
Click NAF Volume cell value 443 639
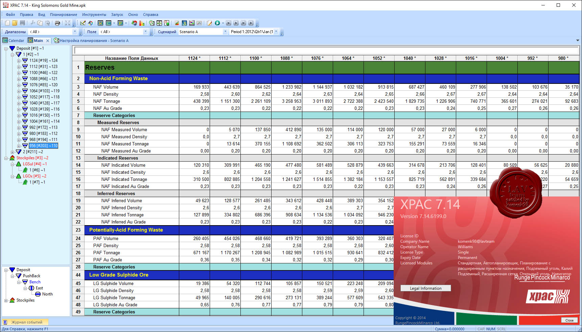(x=225, y=87)
